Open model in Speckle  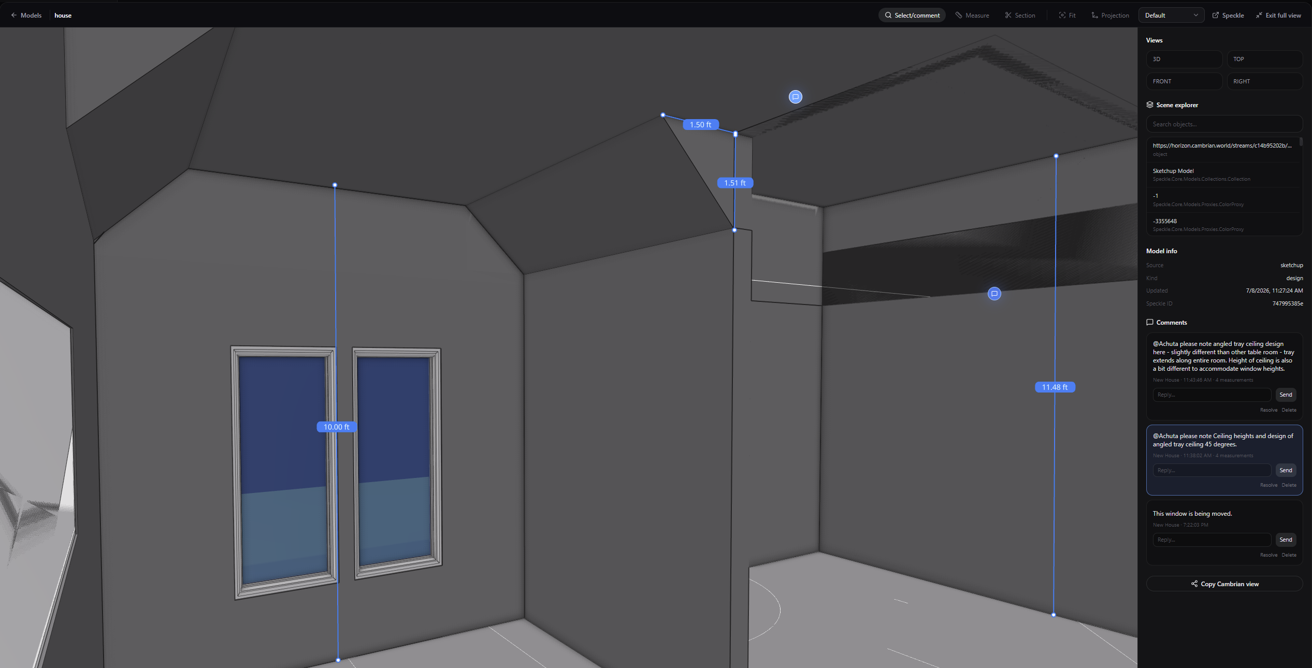pyautogui.click(x=1228, y=16)
